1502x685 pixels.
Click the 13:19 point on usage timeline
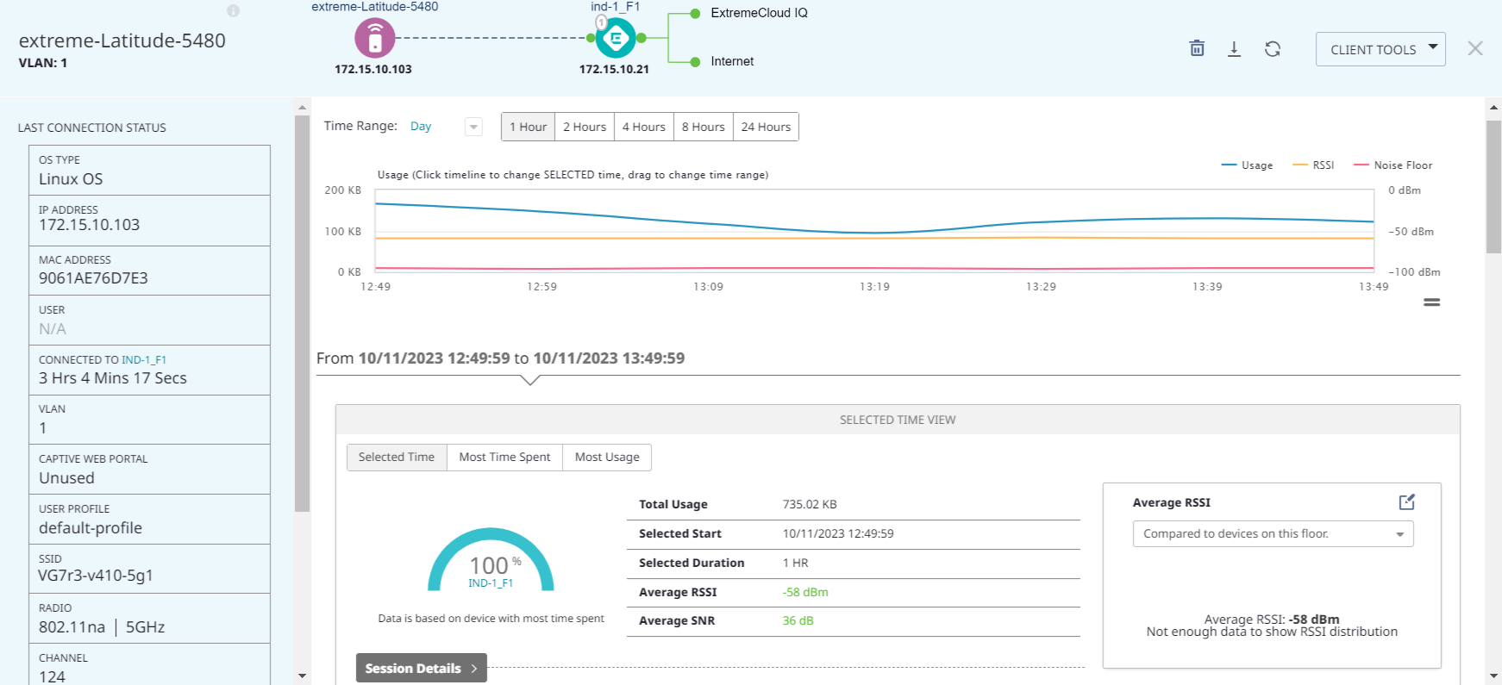[x=874, y=233]
